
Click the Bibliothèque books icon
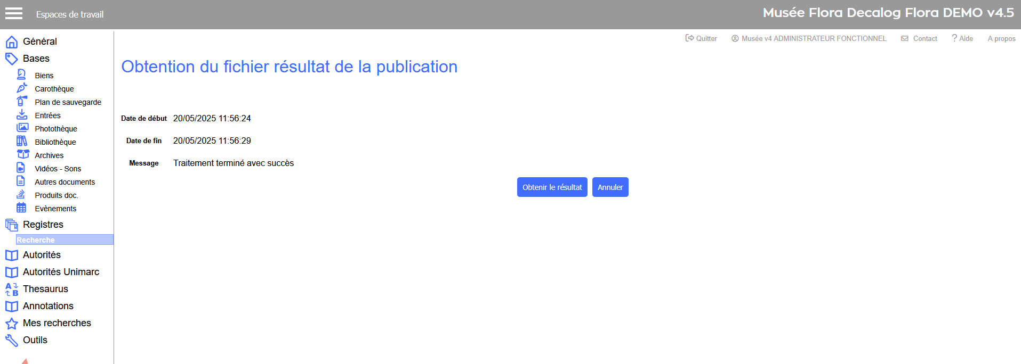tap(22, 142)
